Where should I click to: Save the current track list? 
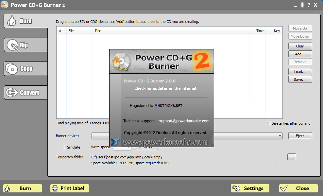tap(300, 80)
